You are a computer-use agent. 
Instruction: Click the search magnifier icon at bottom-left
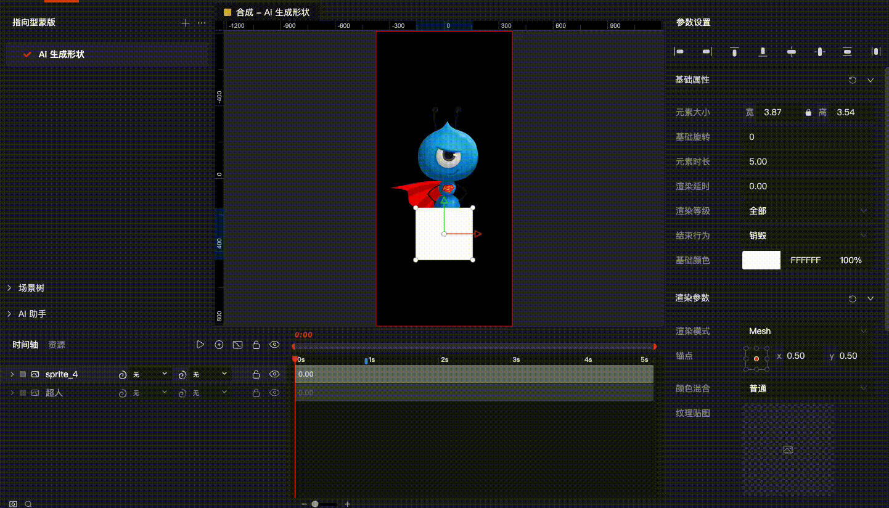click(28, 504)
